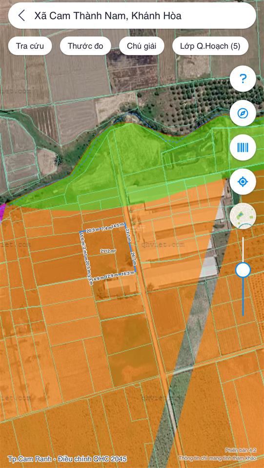The width and height of the screenshot is (264, 468).
Task: Open the Tra cứu lookup option
Action: tap(30, 46)
